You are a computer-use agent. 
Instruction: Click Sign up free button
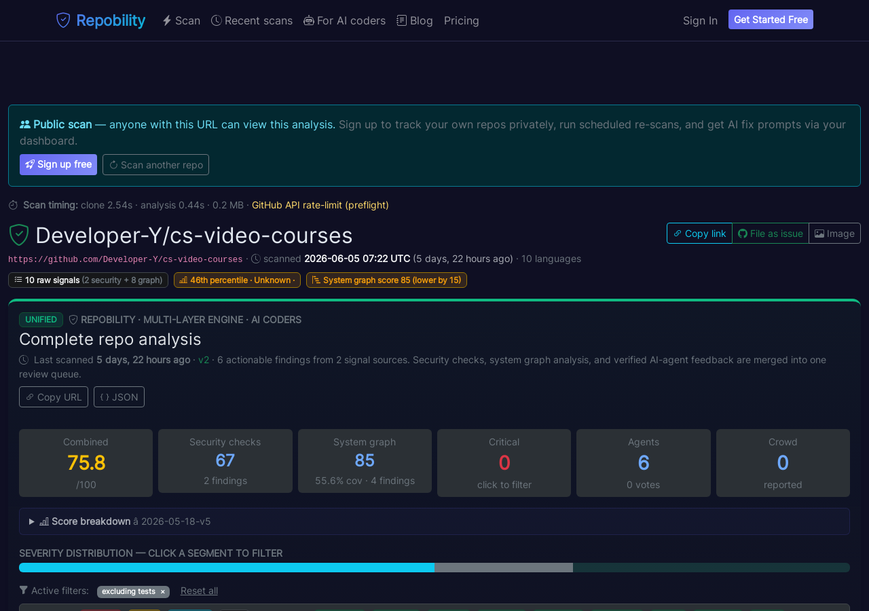click(58, 164)
